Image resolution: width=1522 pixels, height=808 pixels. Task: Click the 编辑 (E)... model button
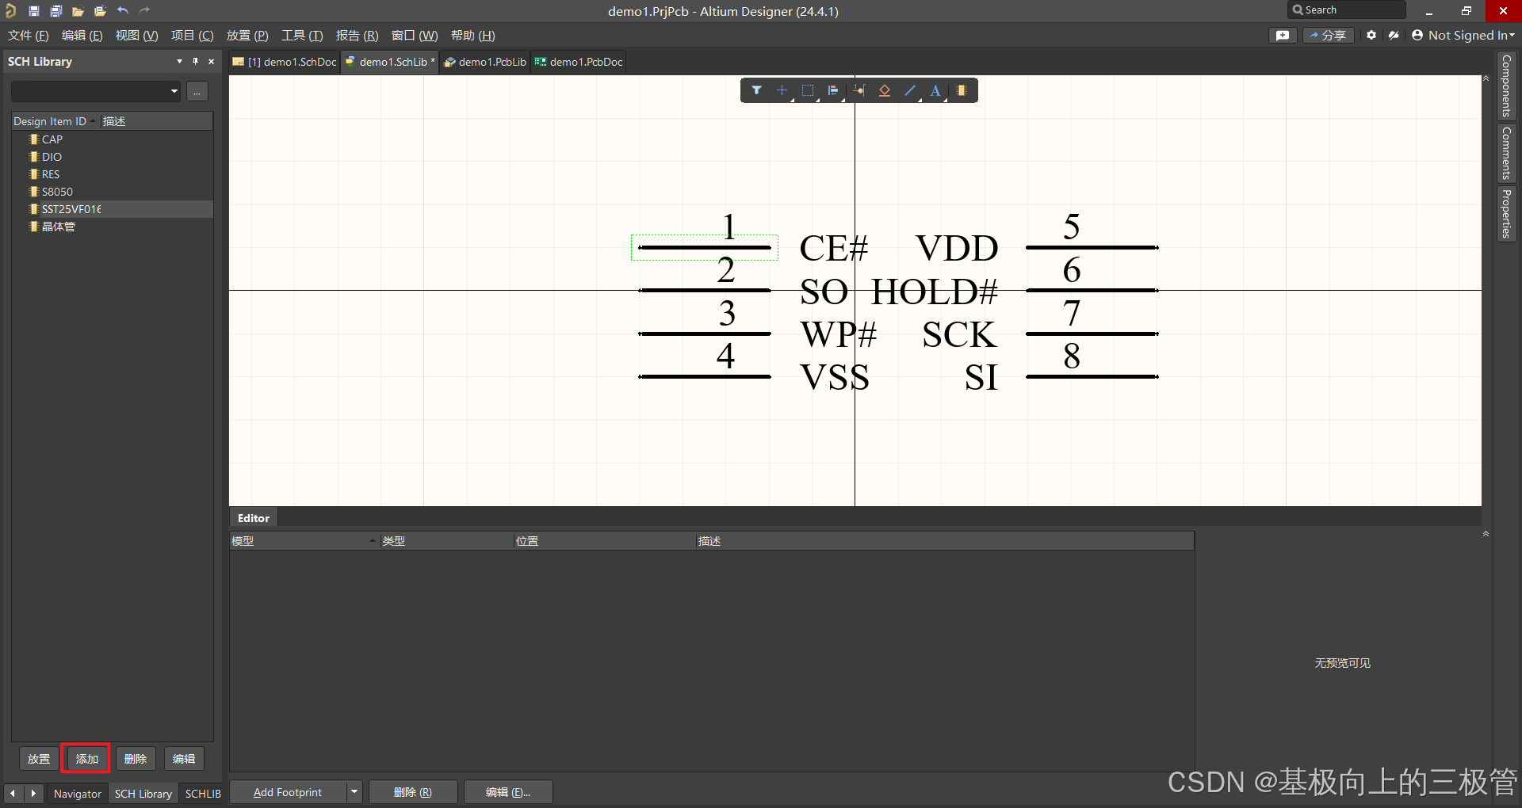[x=508, y=792]
